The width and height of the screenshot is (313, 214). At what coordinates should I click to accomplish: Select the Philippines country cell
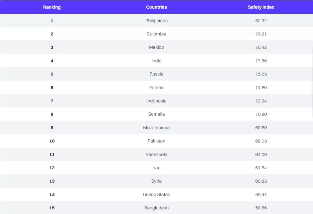point(156,21)
